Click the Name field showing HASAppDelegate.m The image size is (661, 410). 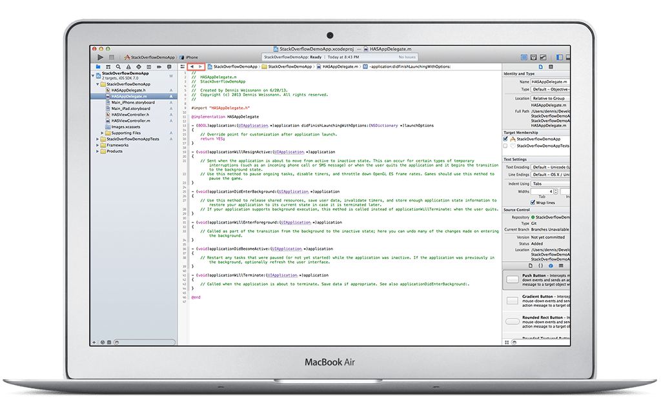[x=550, y=82]
